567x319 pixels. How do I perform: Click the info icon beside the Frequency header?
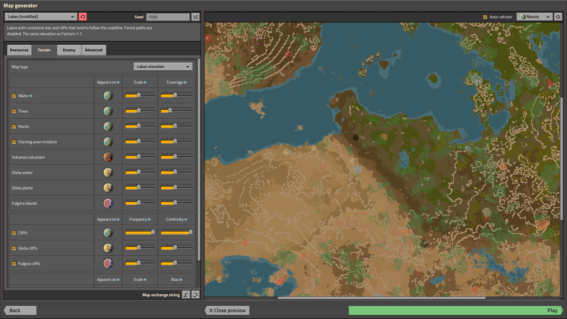[149, 219]
